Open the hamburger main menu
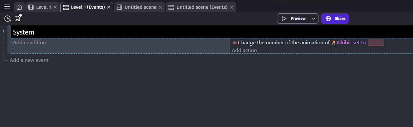Image resolution: width=413 pixels, height=127 pixels. point(7,7)
